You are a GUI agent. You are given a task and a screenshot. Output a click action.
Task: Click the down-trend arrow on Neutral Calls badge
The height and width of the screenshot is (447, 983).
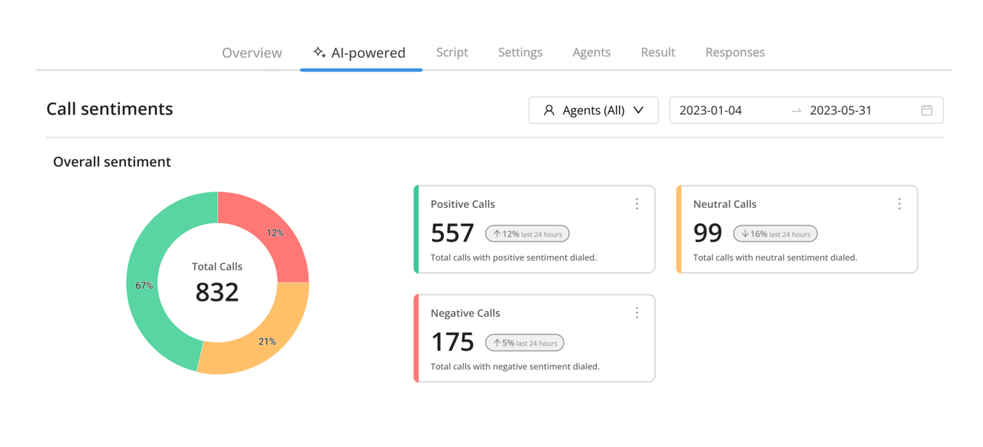coord(745,233)
